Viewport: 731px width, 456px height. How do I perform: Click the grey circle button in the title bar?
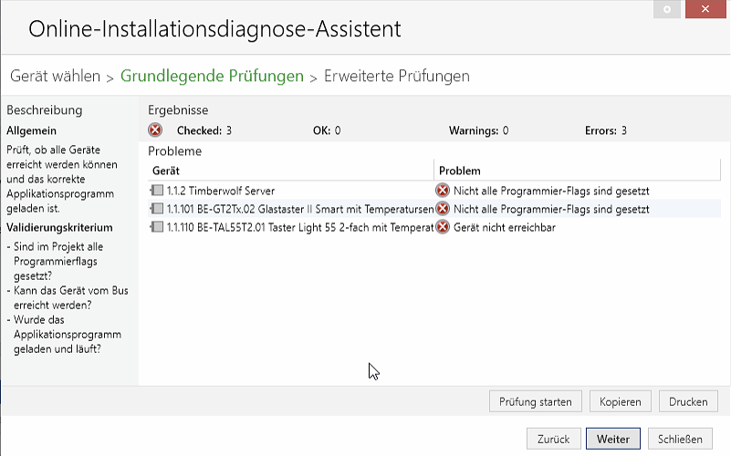pyautogui.click(x=667, y=9)
